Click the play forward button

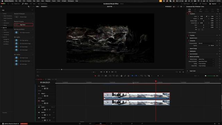coord(110,72)
